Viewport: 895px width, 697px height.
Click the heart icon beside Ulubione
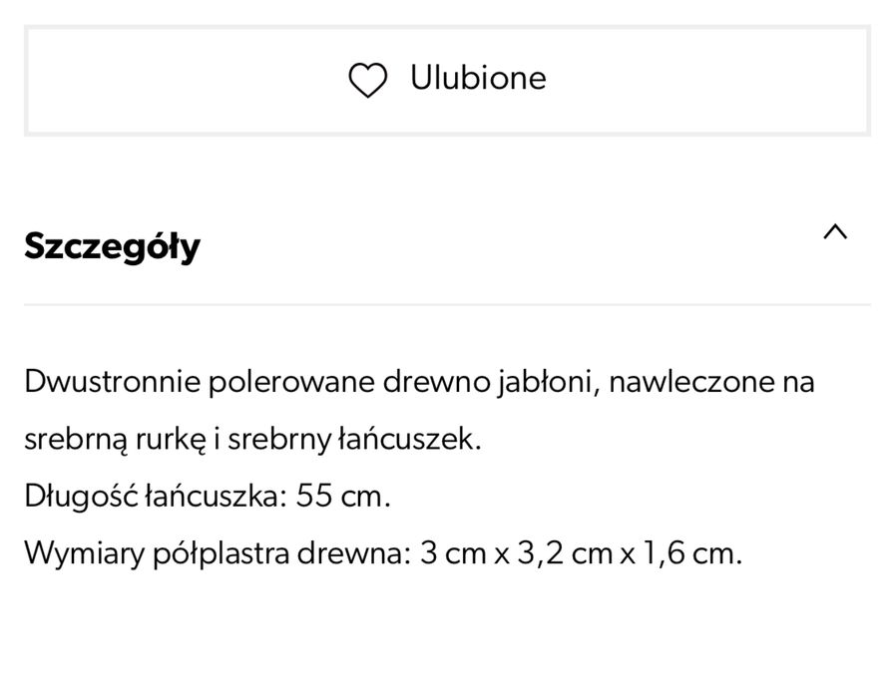tap(367, 80)
